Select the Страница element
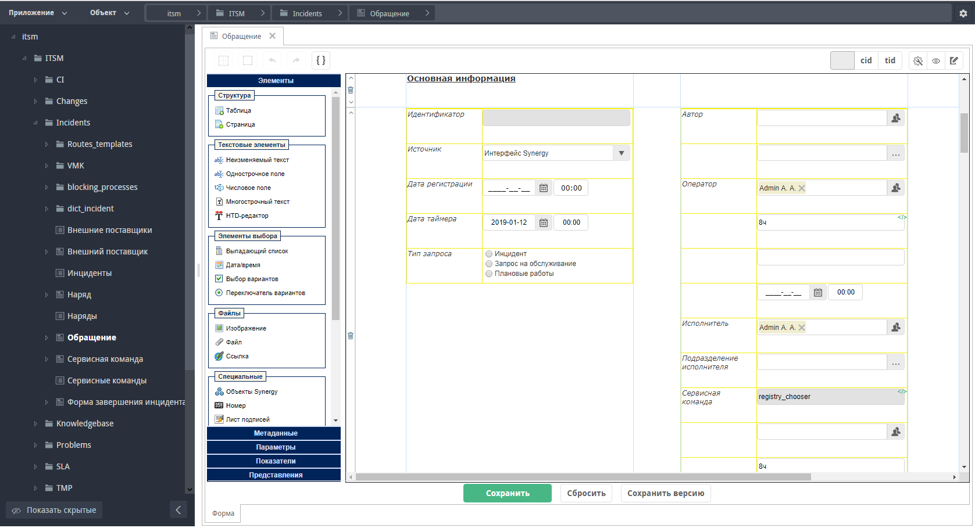The width and height of the screenshot is (975, 528). (235, 124)
